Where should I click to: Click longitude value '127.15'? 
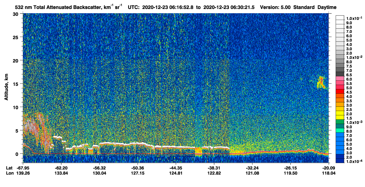click(x=137, y=173)
